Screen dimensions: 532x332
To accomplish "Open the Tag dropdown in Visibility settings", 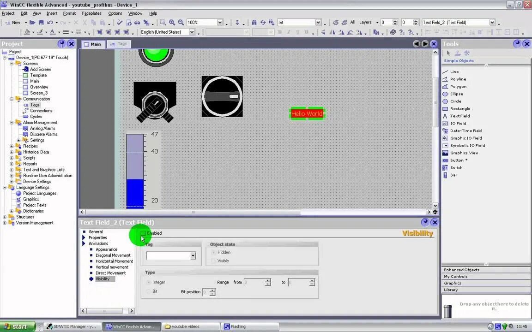I will (193, 256).
